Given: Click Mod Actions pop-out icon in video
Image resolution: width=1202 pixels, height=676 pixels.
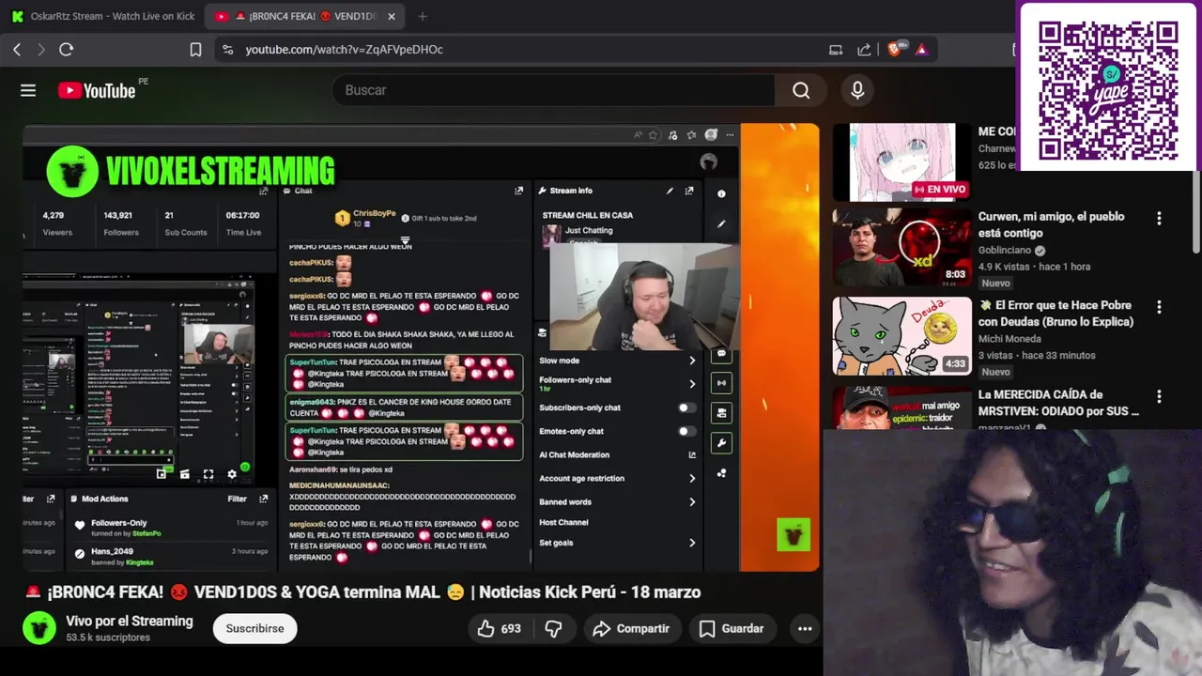Looking at the screenshot, I should (263, 499).
